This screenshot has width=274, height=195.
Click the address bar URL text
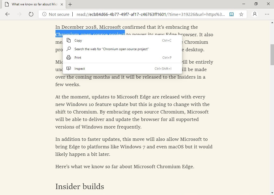(x=151, y=14)
